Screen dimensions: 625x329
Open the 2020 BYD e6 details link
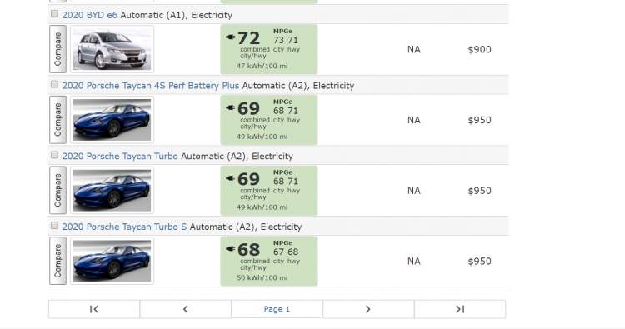tap(90, 15)
